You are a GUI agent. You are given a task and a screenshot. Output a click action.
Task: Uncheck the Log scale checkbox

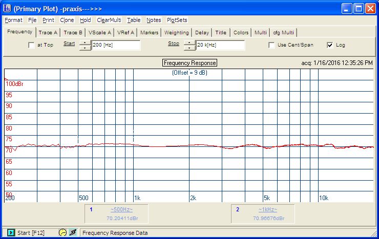click(330, 45)
